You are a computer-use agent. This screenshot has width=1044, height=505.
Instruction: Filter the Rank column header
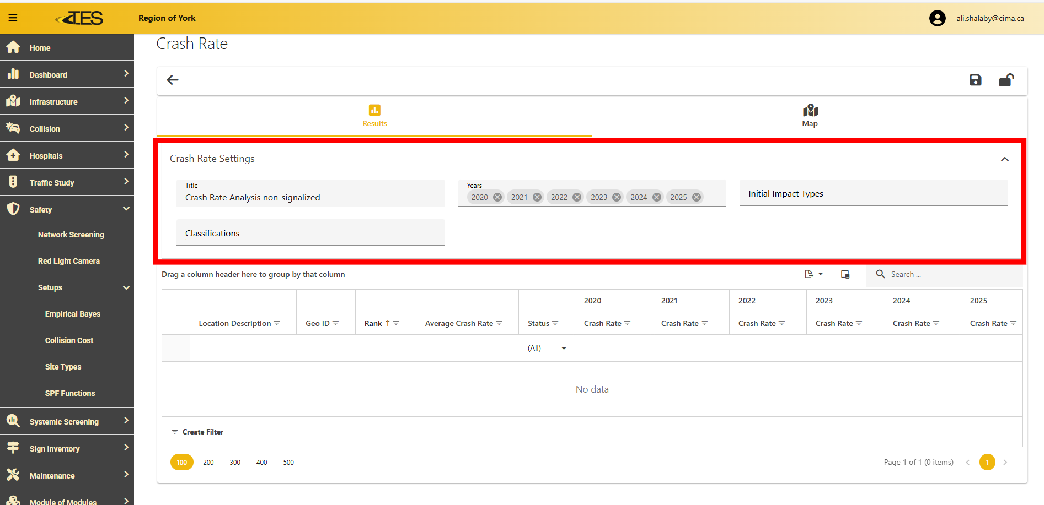[x=396, y=323]
